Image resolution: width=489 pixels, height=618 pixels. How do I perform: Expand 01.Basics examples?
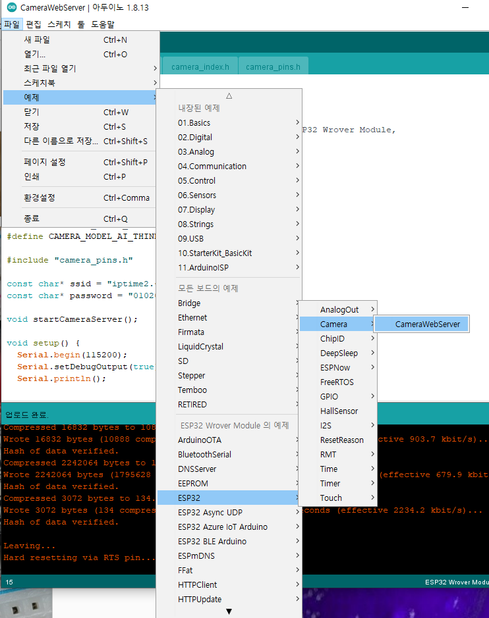pos(229,122)
